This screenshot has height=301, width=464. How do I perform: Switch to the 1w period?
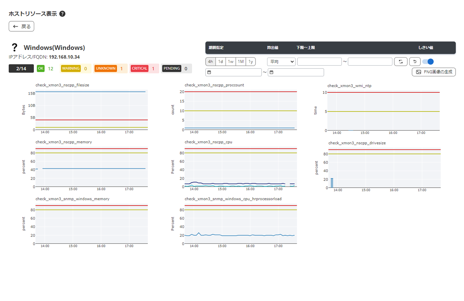[x=231, y=62]
